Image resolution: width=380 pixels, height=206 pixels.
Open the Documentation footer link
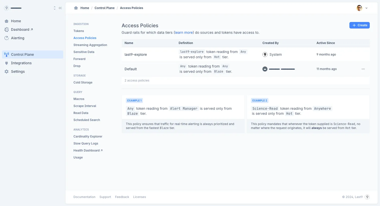tap(84, 197)
